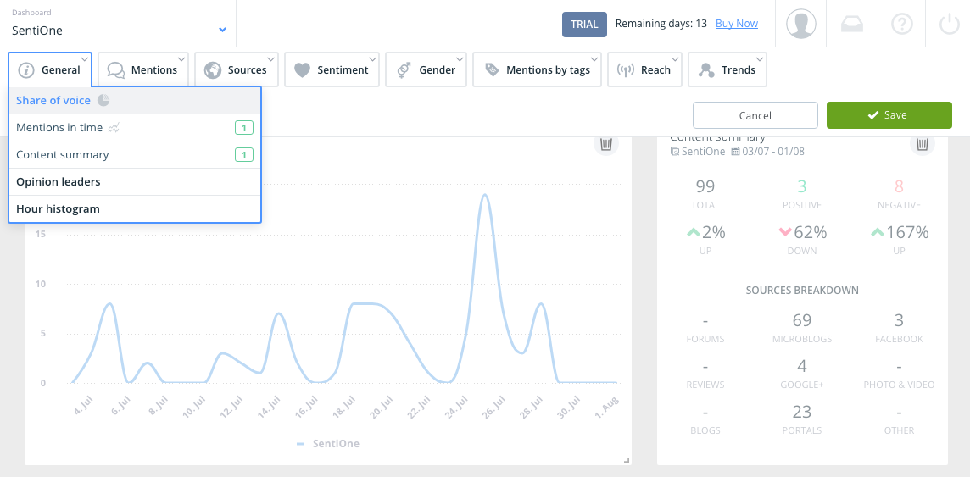This screenshot has height=477, width=970.
Task: Toggle Content summary widget count badge
Action: pos(243,154)
